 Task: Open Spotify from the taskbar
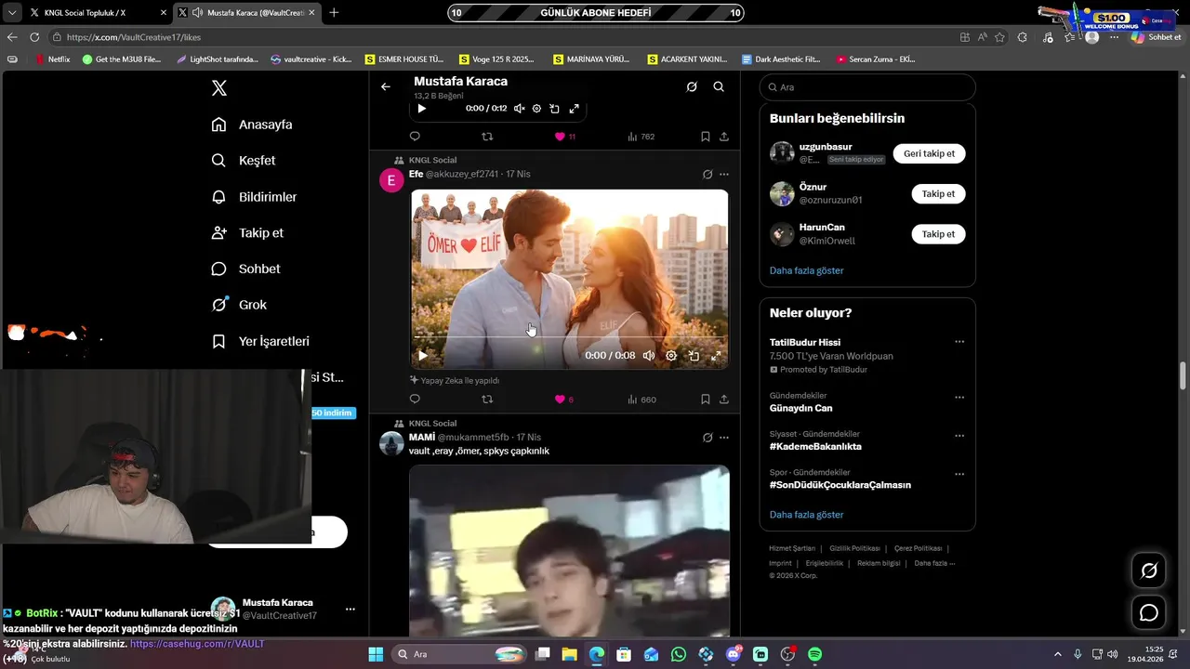pyautogui.click(x=814, y=654)
